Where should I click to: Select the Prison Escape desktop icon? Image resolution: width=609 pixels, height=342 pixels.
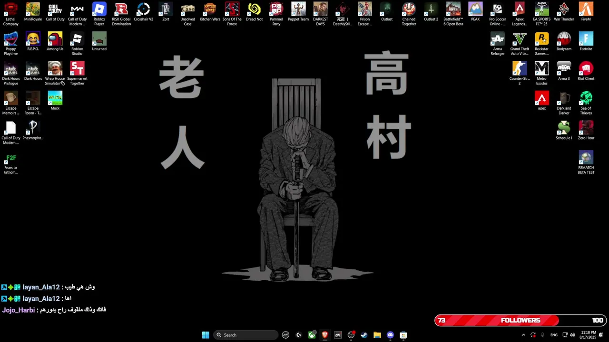click(x=364, y=14)
